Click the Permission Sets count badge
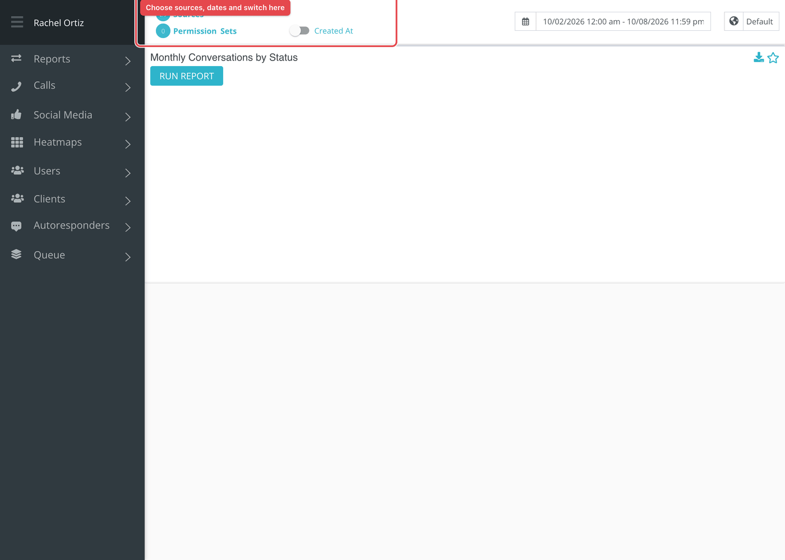Screen dimensions: 785x560 click(163, 31)
